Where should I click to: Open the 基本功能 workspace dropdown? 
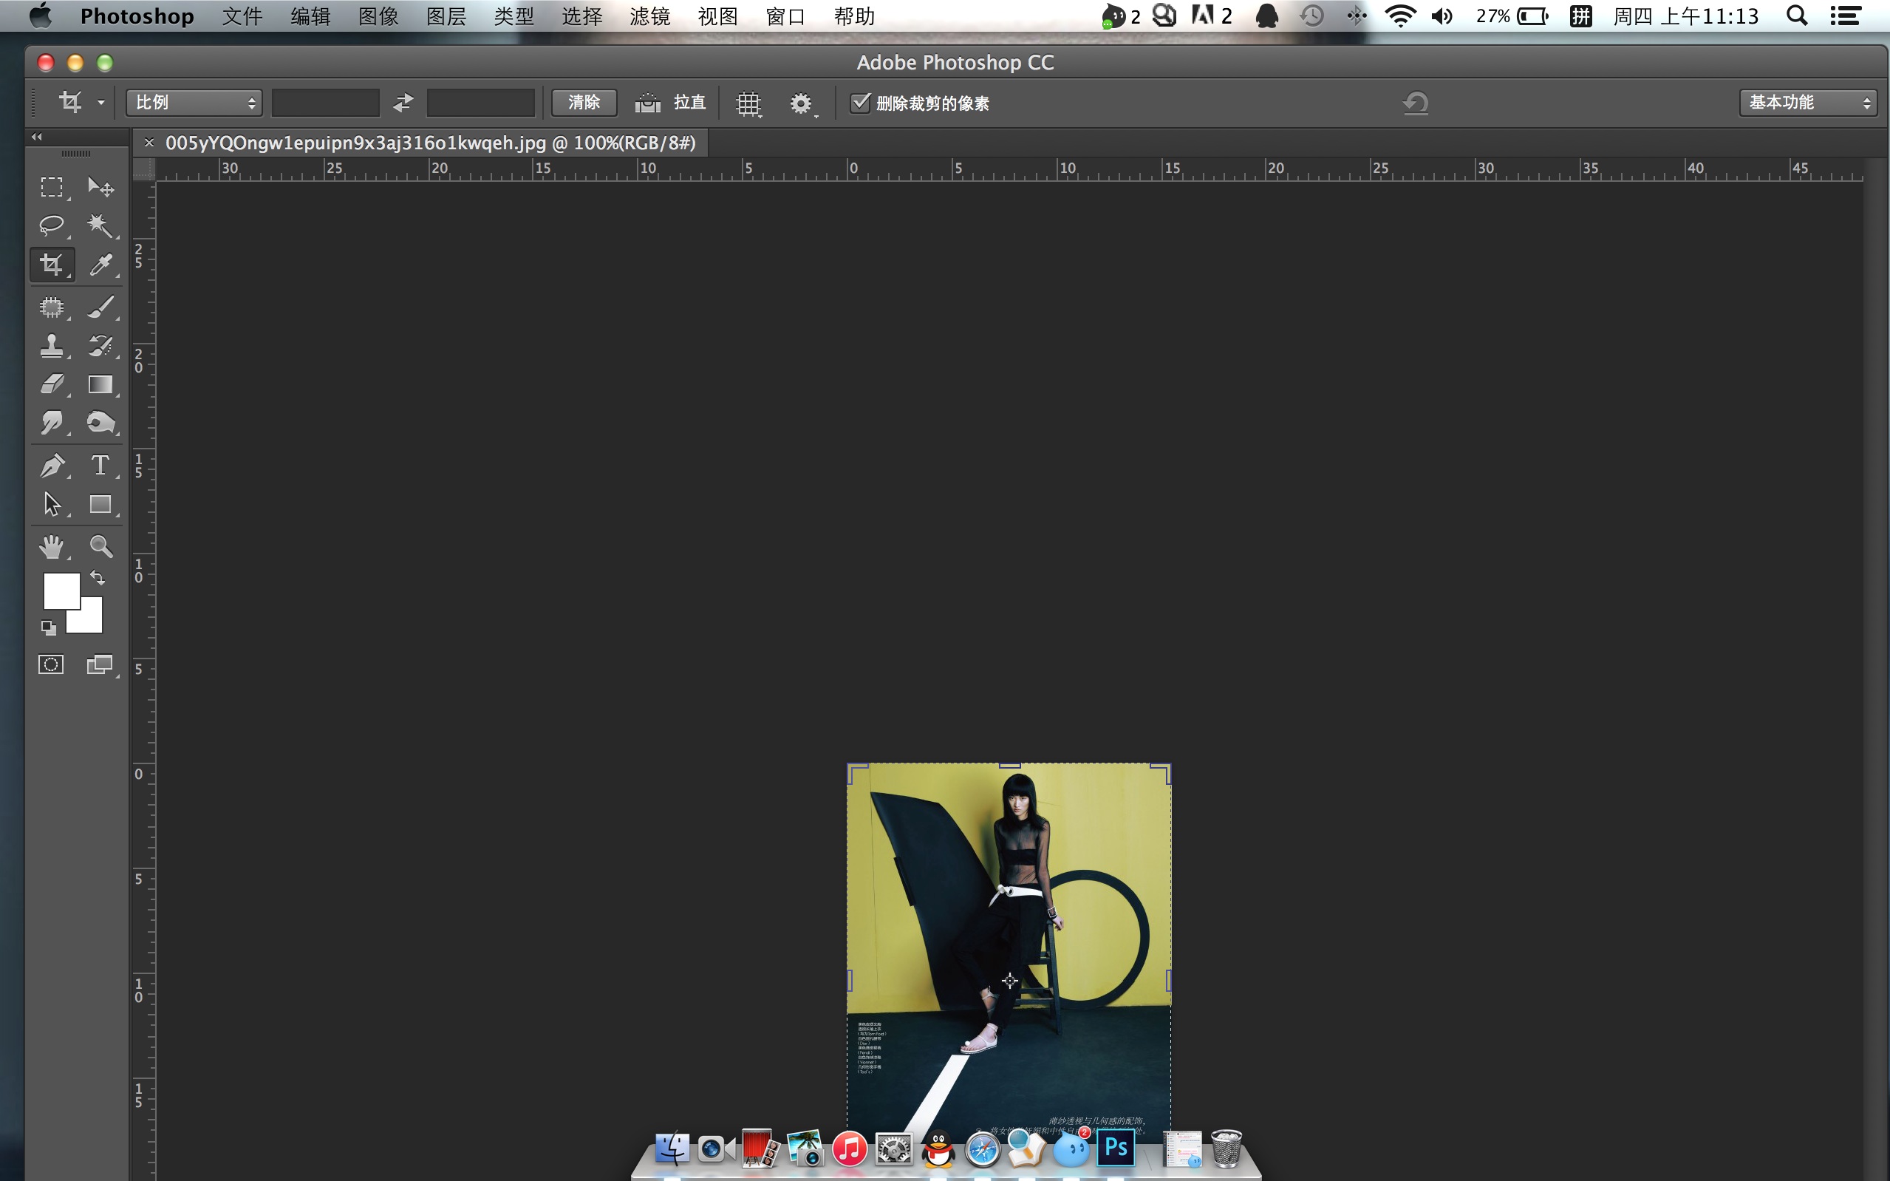coord(1807,102)
